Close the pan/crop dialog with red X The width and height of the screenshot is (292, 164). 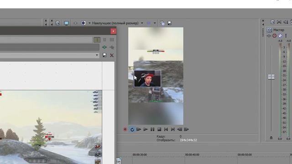coord(113,31)
